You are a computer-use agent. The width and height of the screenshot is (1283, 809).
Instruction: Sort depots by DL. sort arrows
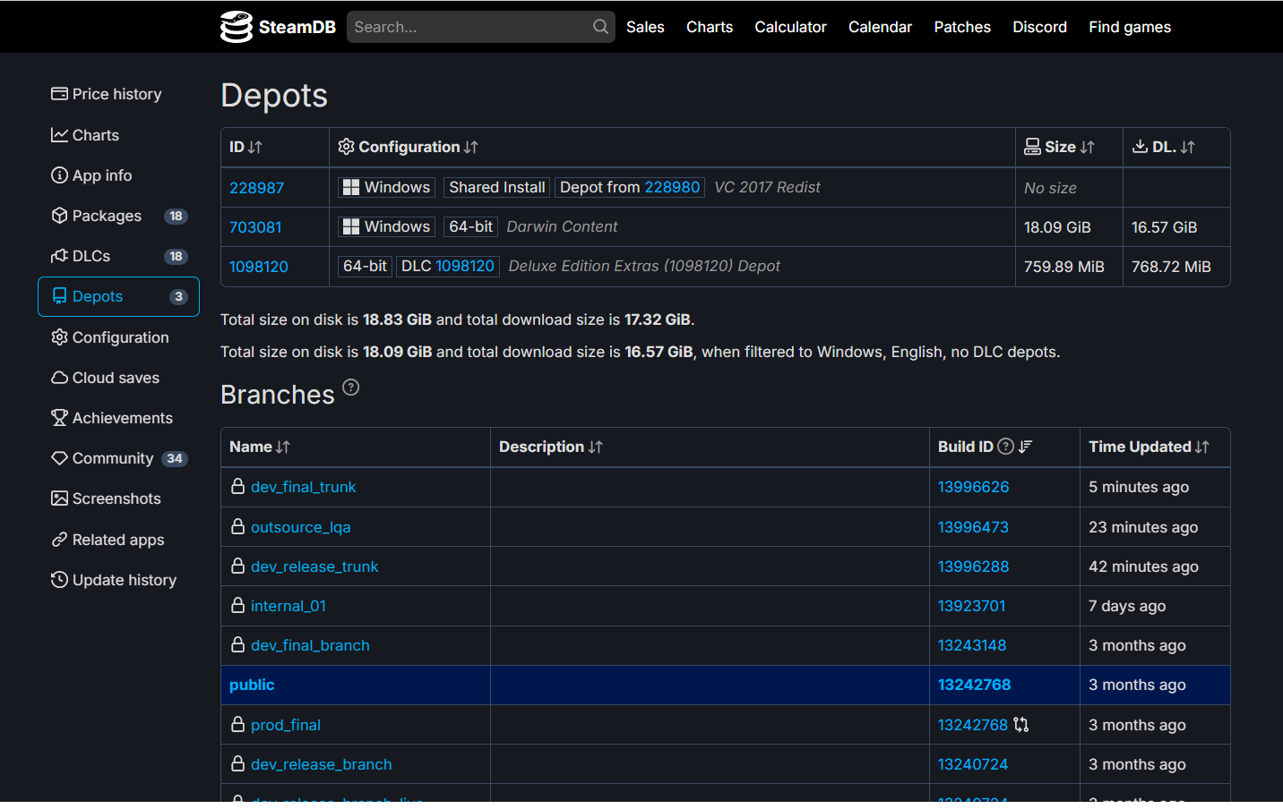point(1187,147)
